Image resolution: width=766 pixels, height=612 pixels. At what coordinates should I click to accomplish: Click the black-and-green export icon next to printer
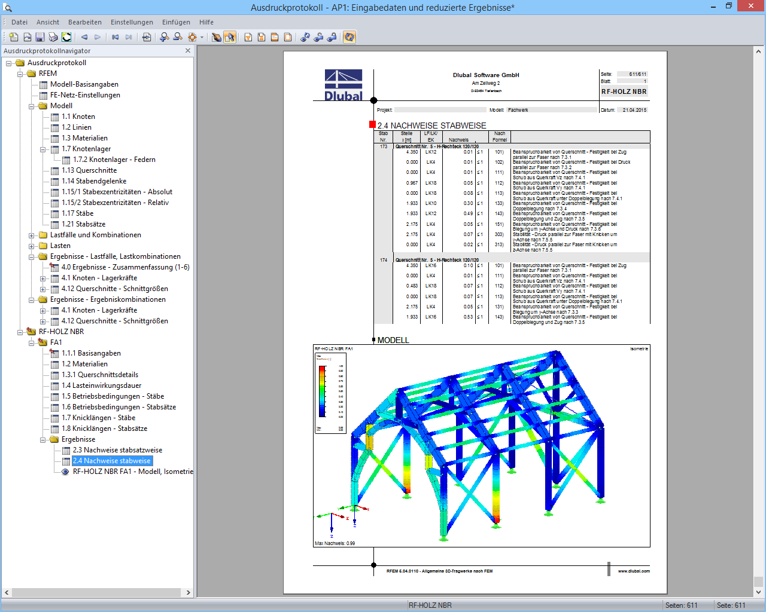pyautogui.click(x=66, y=37)
